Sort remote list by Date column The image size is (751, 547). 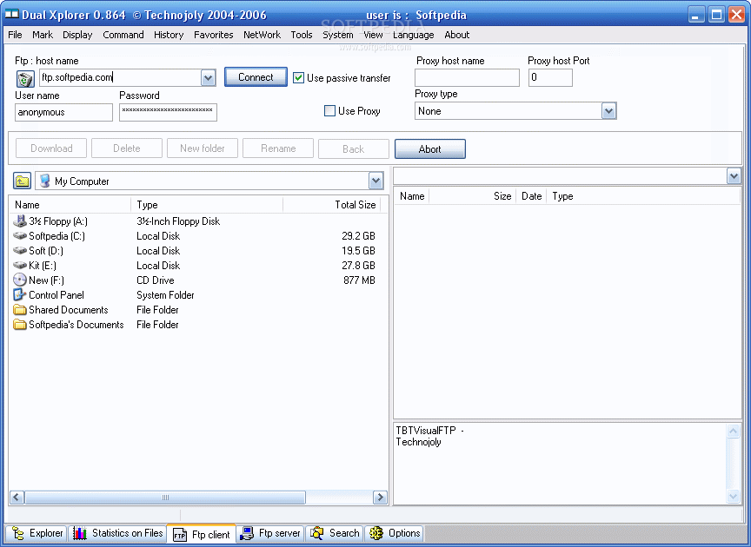(531, 196)
